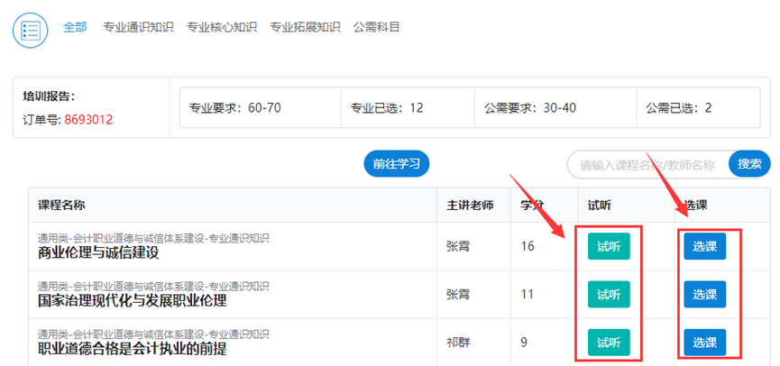The image size is (780, 366).
Task: Open the course title 职业道德合格是会计执业的前提
Action: point(132,349)
